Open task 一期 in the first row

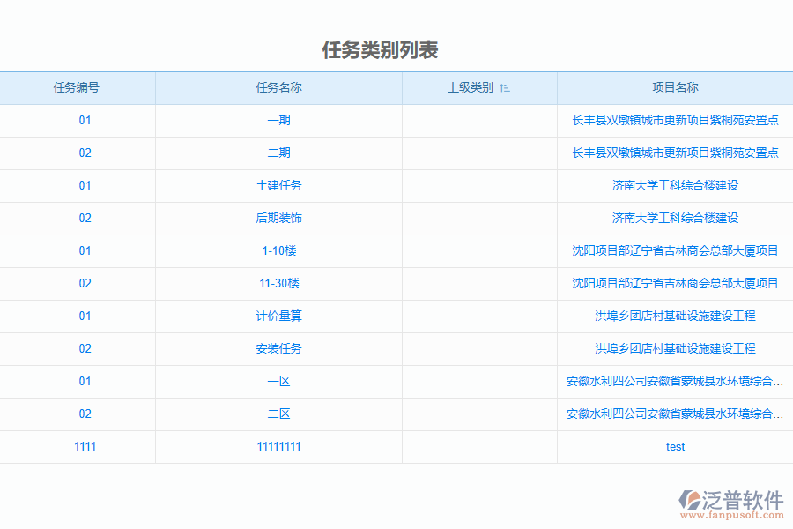pos(279,120)
